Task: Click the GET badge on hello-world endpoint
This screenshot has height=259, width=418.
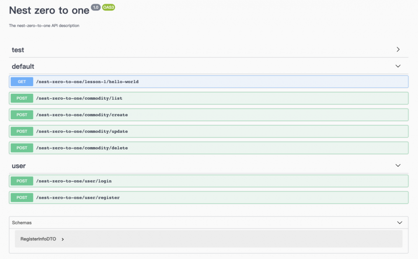Action: [x=21, y=81]
